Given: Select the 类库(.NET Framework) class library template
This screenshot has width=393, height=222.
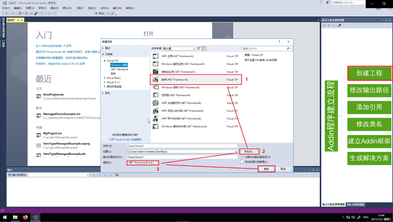Looking at the screenshot, I should click(196, 80).
